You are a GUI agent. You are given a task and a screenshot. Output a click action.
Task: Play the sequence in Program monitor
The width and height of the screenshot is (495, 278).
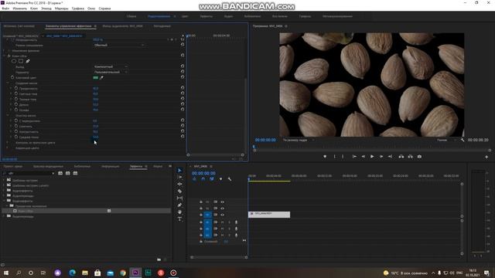point(372,156)
